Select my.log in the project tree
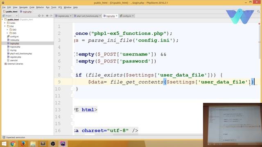 point(12,50)
